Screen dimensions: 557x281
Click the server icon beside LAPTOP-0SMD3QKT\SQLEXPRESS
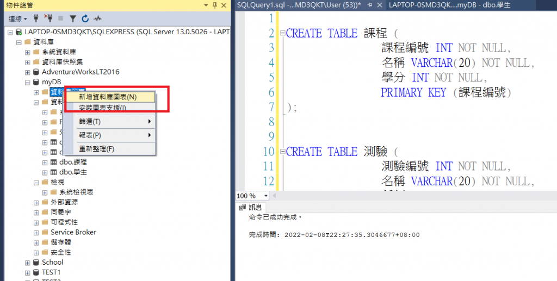(x=19, y=32)
